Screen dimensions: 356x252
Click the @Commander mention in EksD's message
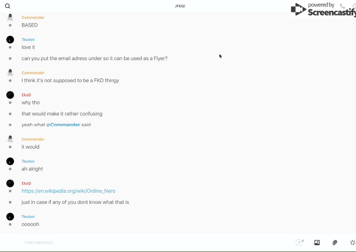point(63,125)
